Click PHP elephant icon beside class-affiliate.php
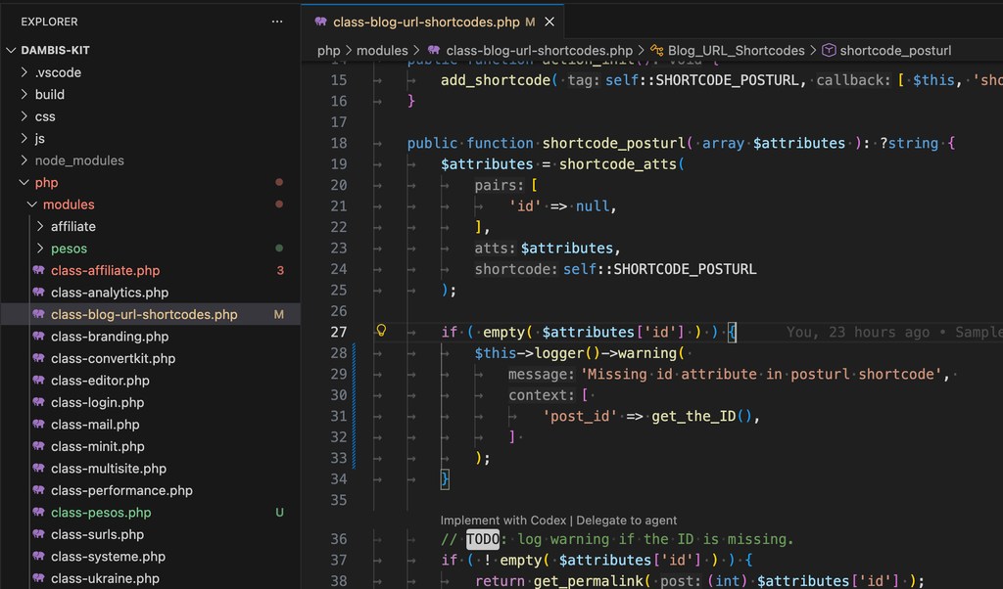 click(39, 271)
